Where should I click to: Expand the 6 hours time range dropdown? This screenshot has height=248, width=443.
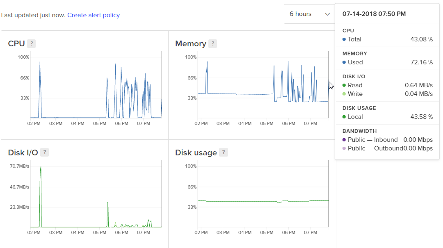coord(309,14)
